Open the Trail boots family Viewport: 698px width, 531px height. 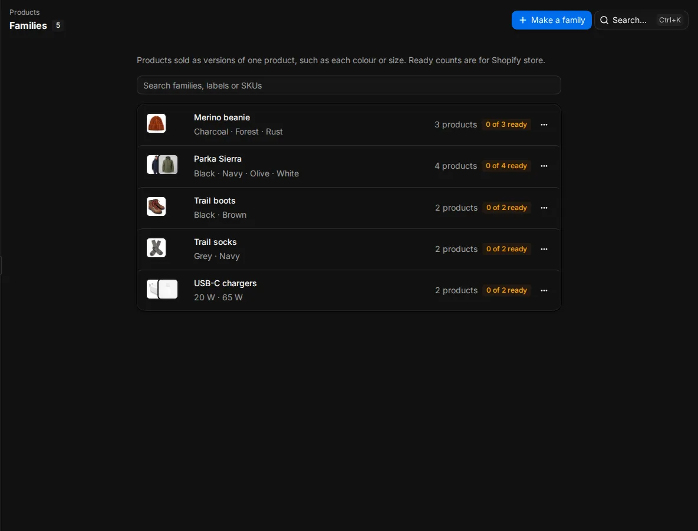(348, 208)
